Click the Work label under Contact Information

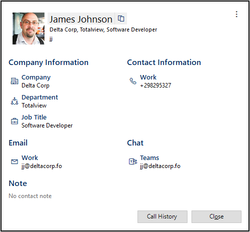point(148,77)
